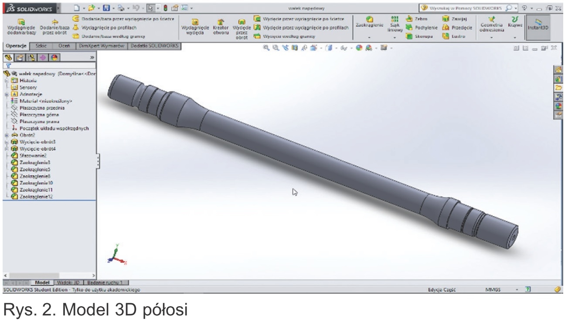Choose Wycięcie przez wyciągnięcie po ścieżce

[x=300, y=19]
